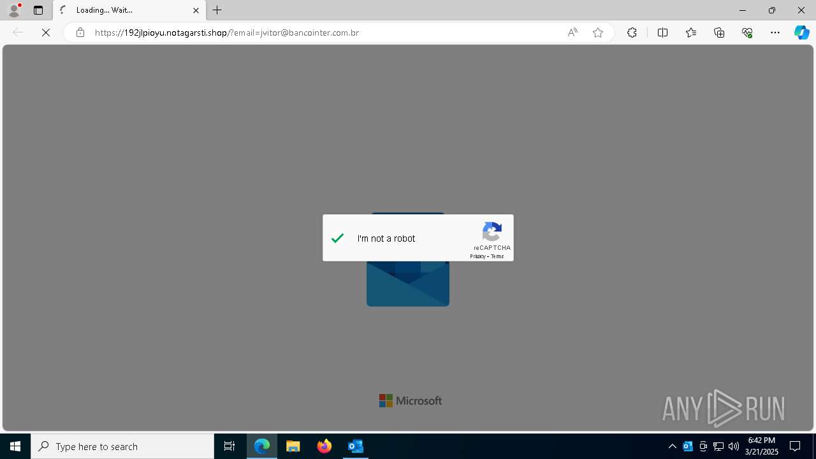The height and width of the screenshot is (459, 816).
Task: Open the notifications action center icon
Action: click(795, 446)
